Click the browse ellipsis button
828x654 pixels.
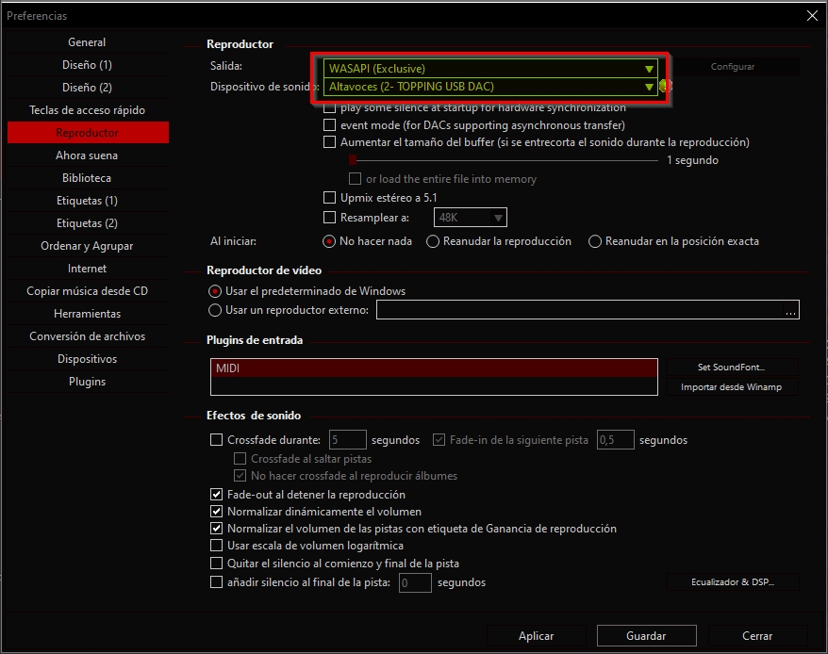(790, 310)
